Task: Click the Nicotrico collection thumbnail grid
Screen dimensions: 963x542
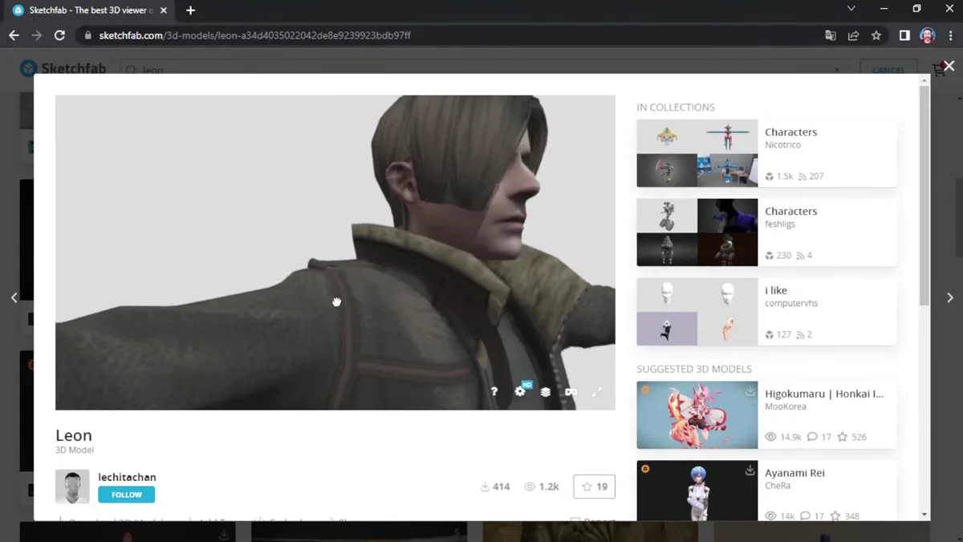Action: click(x=697, y=153)
